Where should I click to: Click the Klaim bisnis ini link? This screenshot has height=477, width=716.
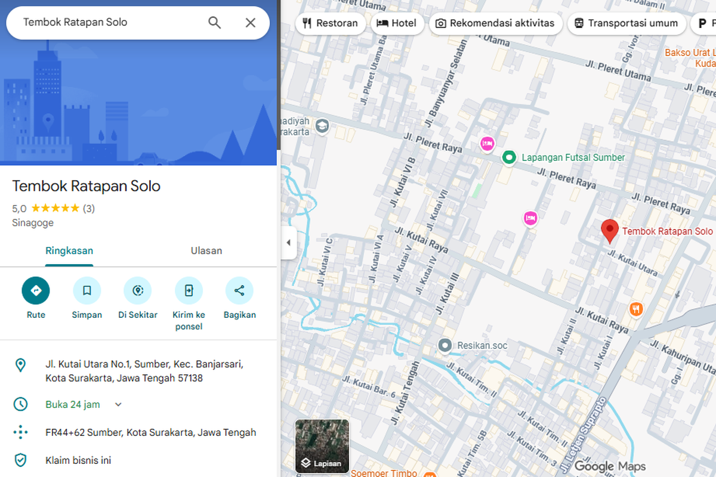[x=79, y=460]
